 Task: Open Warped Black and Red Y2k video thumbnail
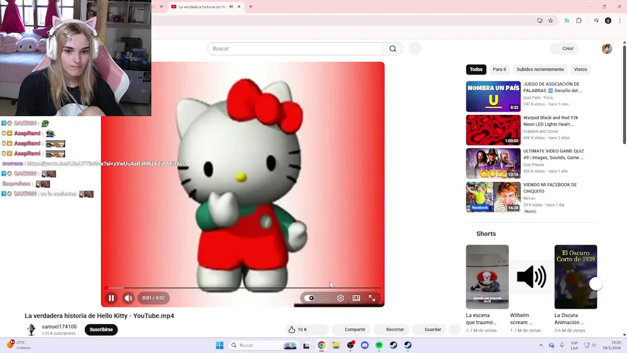click(493, 130)
